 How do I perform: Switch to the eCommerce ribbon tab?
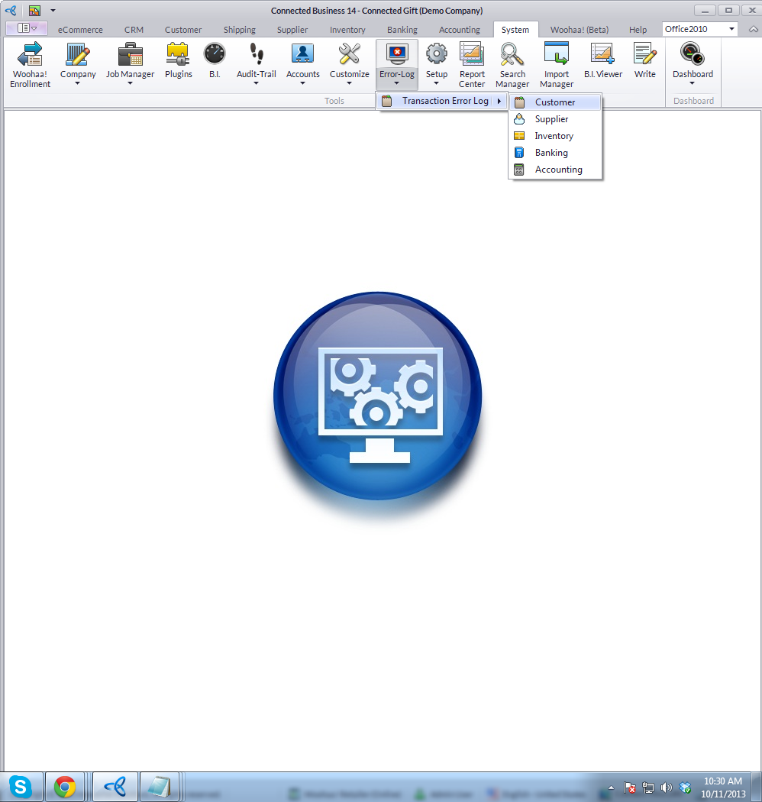[80, 30]
